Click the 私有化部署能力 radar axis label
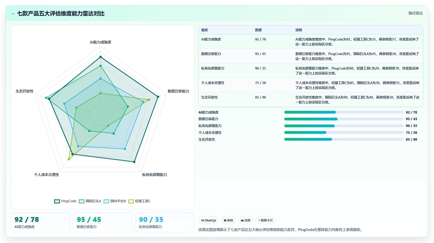Viewport: 434px width, 243px height. (154, 175)
